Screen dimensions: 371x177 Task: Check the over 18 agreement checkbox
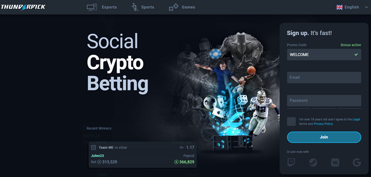click(291, 122)
